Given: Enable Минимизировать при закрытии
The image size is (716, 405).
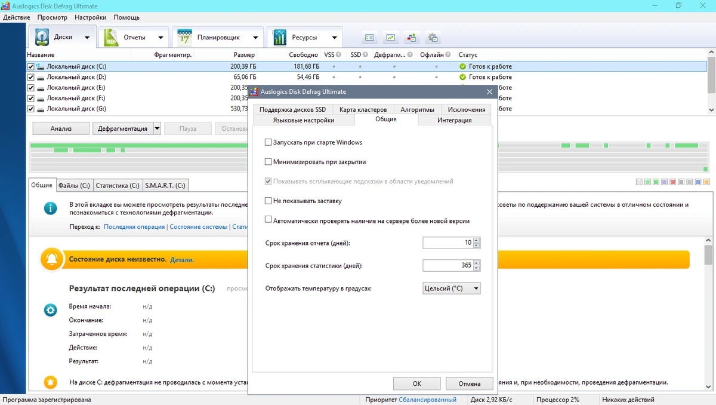Looking at the screenshot, I should pyautogui.click(x=268, y=162).
